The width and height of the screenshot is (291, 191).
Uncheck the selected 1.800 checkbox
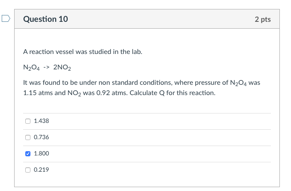28,153
